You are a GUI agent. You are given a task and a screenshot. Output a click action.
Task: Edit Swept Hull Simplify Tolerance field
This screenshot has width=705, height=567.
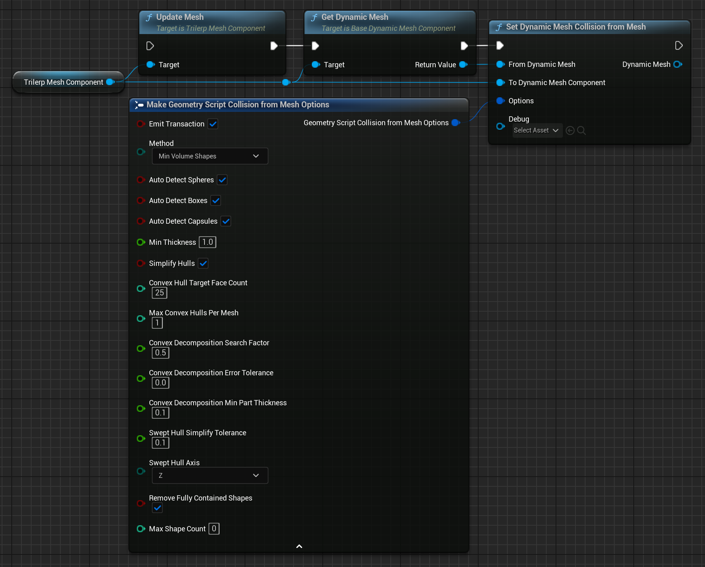click(161, 443)
